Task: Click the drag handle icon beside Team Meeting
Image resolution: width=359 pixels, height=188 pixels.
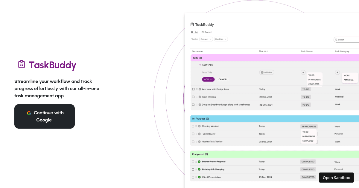Action: click(x=197, y=97)
